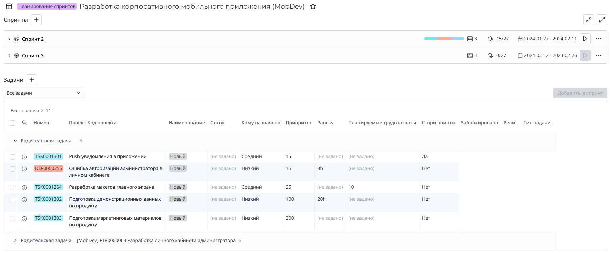Click Планирование спринтов purple tag

click(47, 6)
